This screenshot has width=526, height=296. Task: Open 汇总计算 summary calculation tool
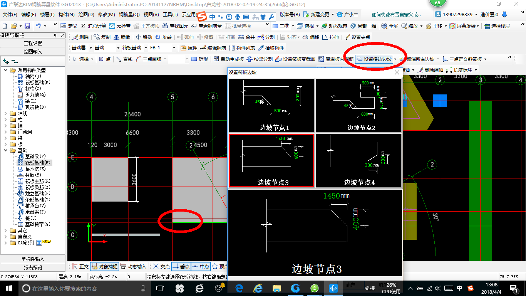94,26
